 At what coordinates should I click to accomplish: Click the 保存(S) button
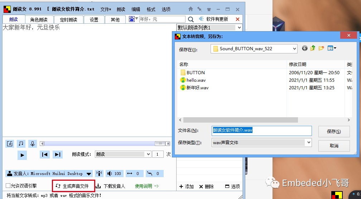334,132
